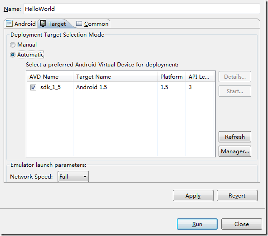Click the Android tab icon
The image size is (268, 236).
9,24
